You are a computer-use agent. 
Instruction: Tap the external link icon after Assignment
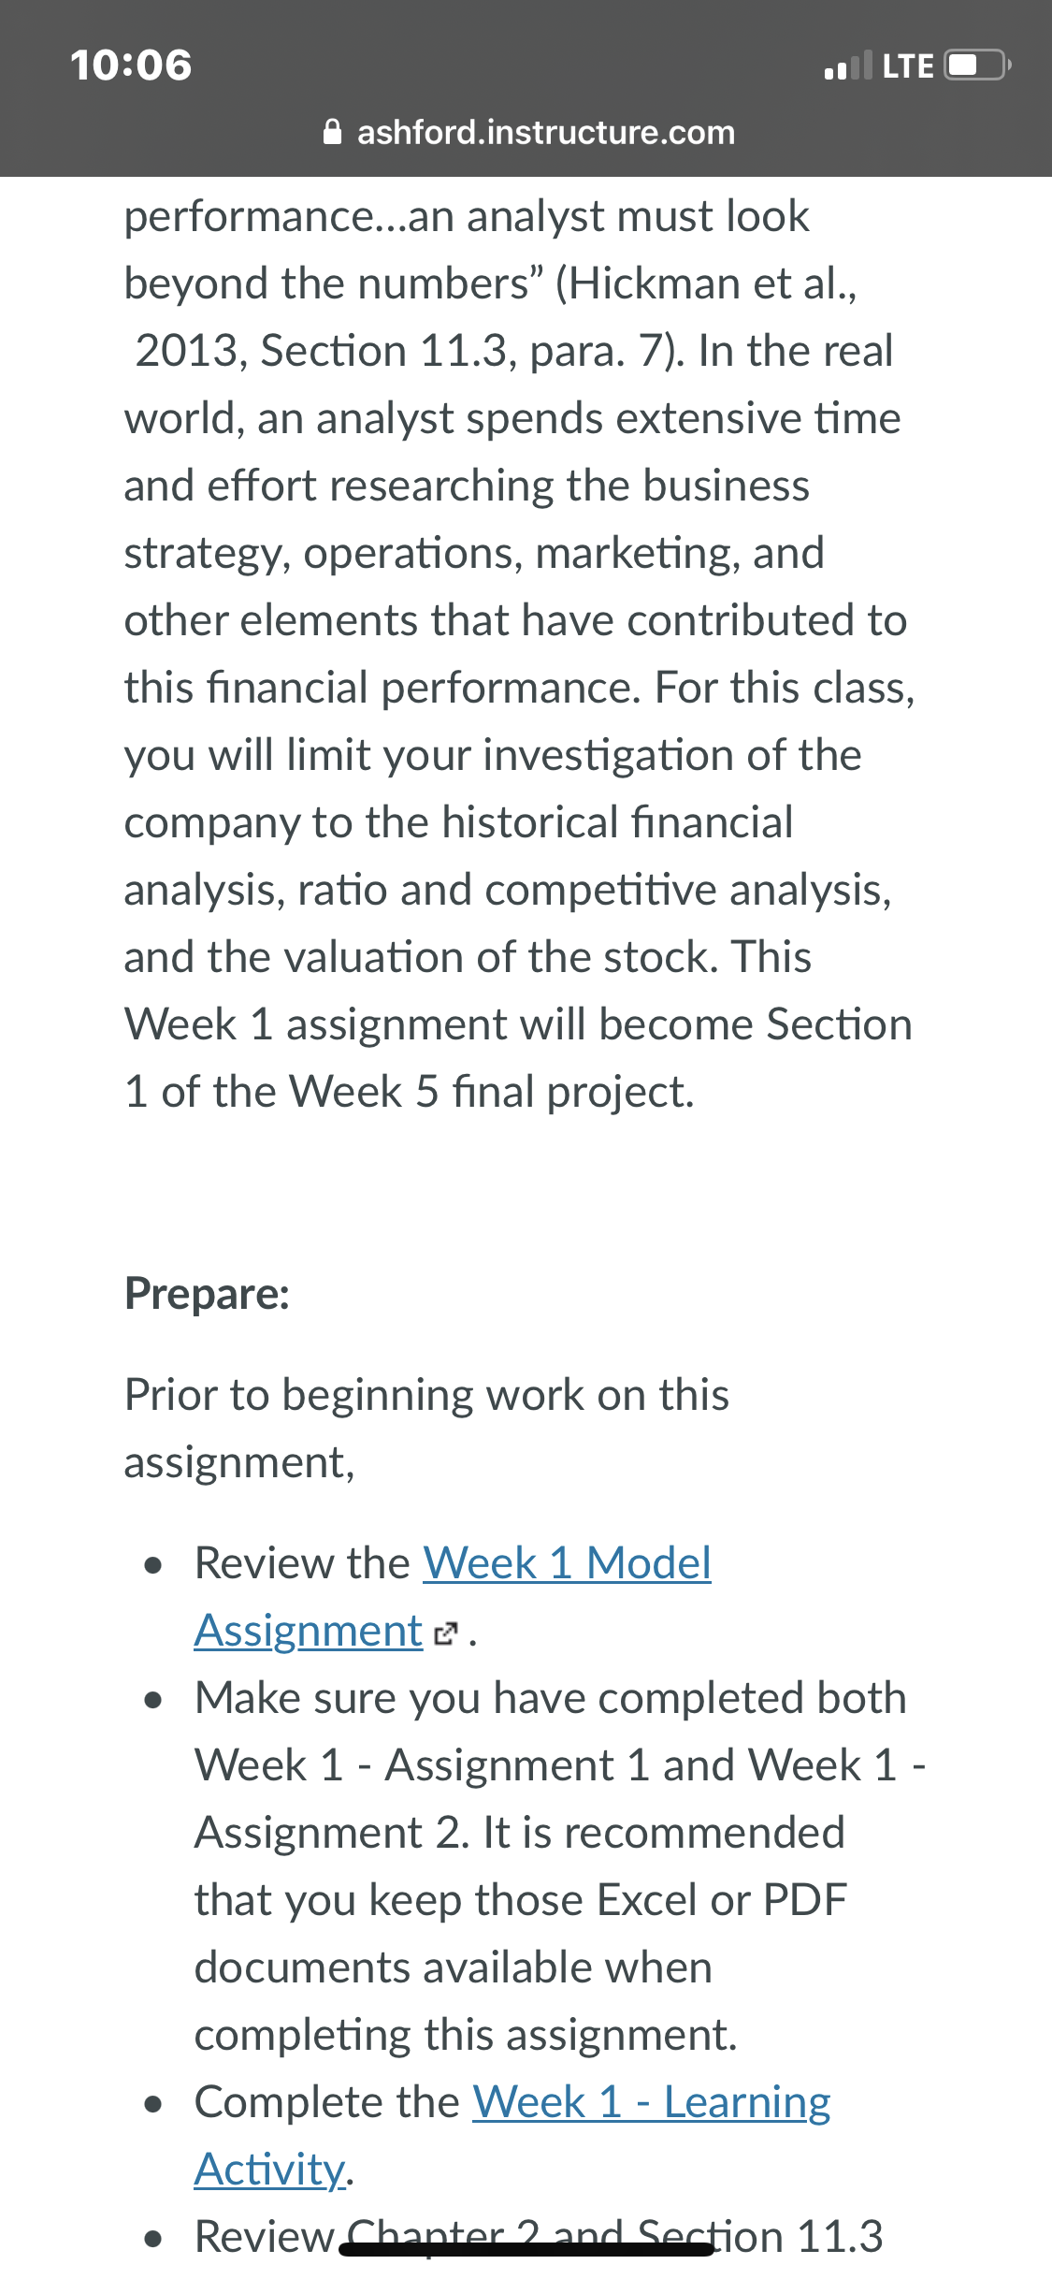[446, 1633]
